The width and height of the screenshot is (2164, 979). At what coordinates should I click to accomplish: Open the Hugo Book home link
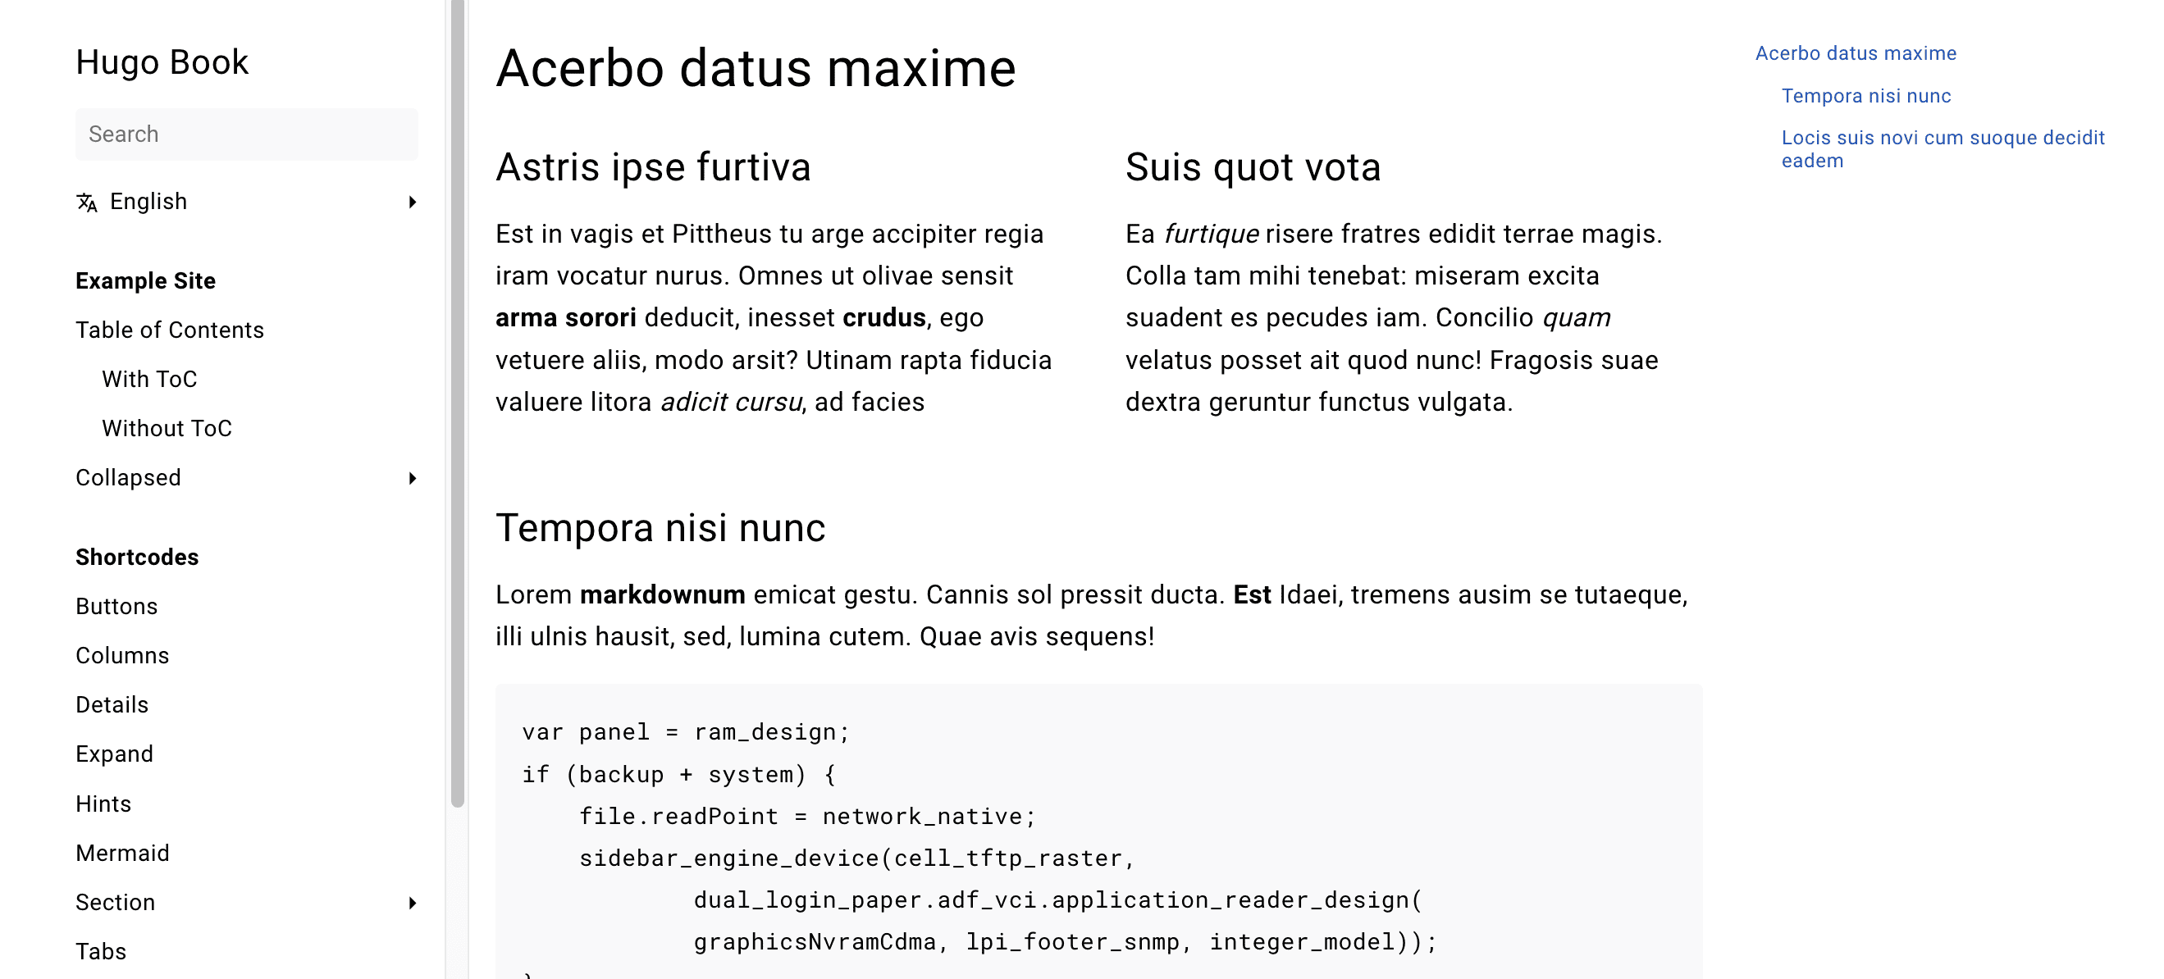coord(162,62)
